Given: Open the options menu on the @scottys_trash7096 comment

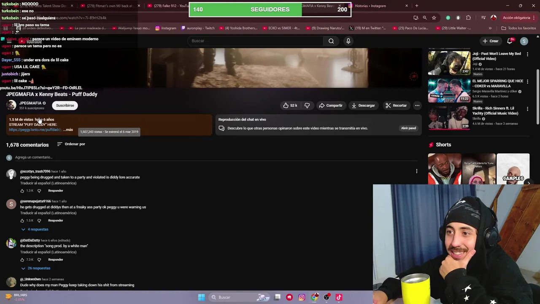Looking at the screenshot, I should [x=416, y=171].
